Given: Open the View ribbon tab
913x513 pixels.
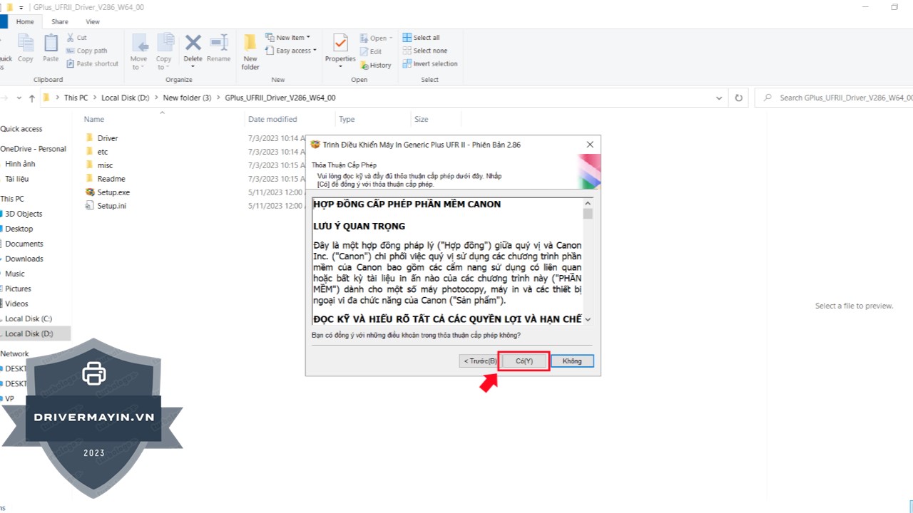Looking at the screenshot, I should pyautogui.click(x=93, y=22).
